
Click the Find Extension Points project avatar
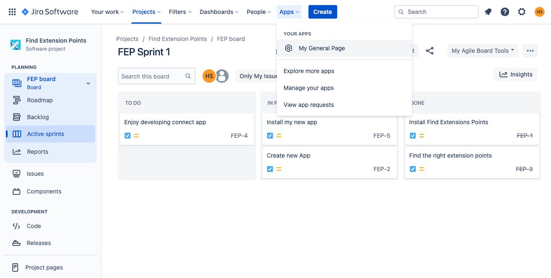(x=16, y=44)
